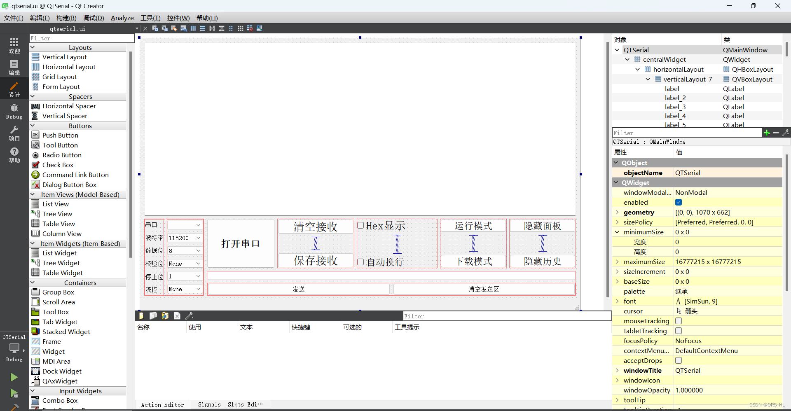Toggle mouseTracking property checkbox
791x411 pixels.
tap(679, 321)
